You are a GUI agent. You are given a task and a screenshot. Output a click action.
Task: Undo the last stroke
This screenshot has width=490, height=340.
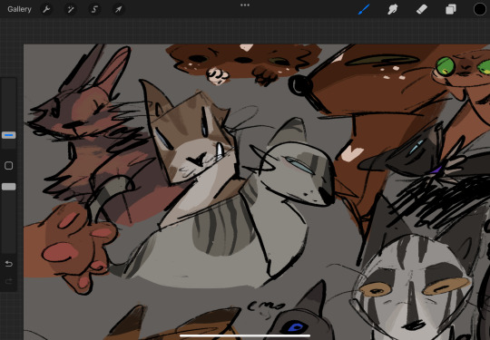point(9,264)
